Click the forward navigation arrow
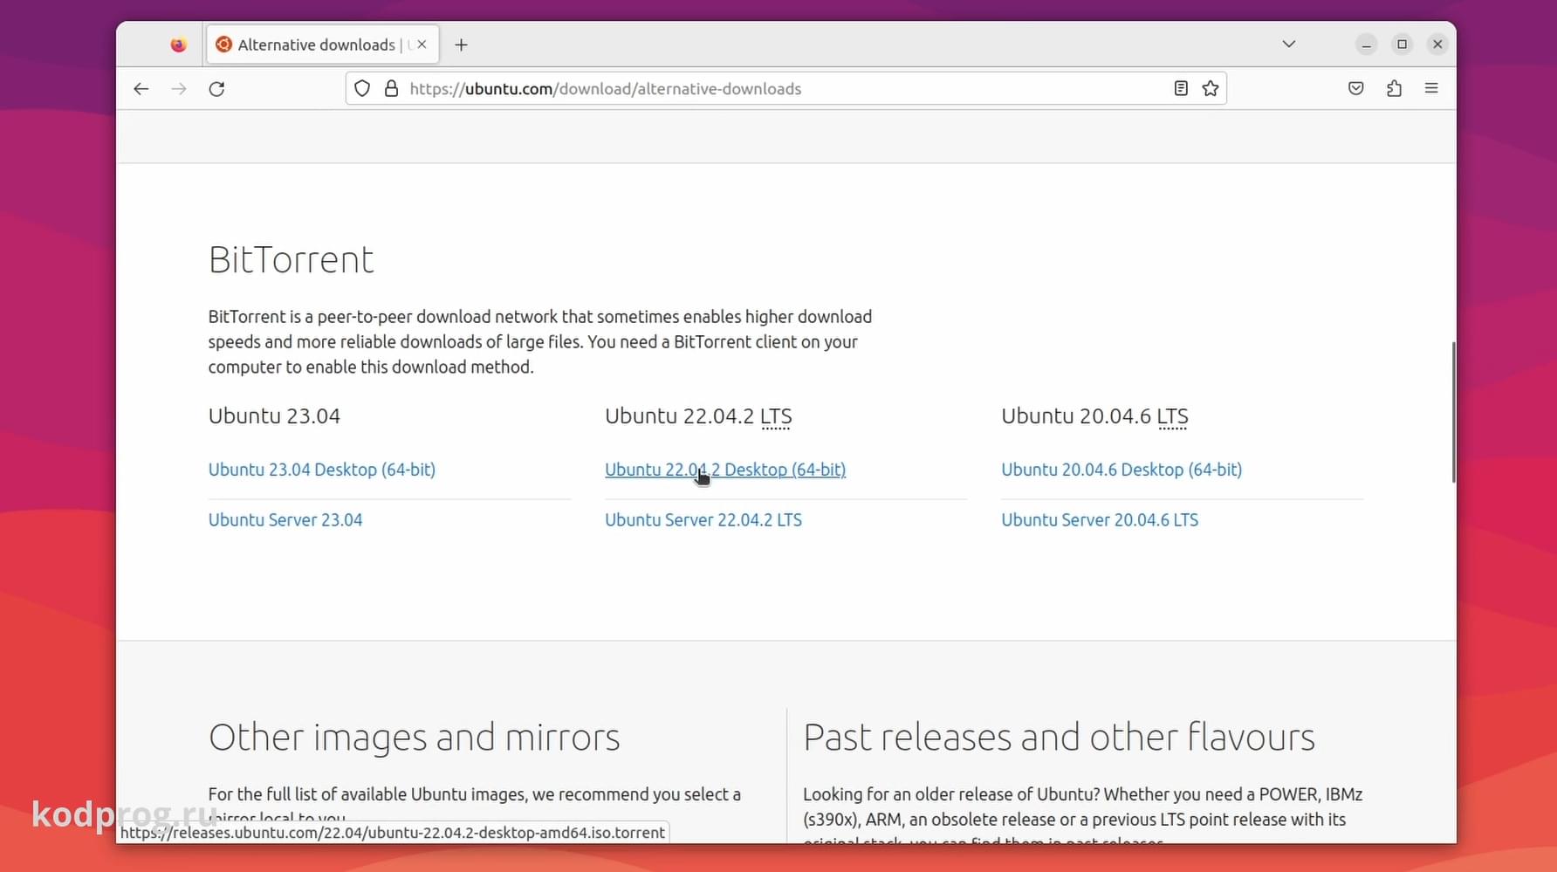This screenshot has width=1557, height=872. (179, 89)
